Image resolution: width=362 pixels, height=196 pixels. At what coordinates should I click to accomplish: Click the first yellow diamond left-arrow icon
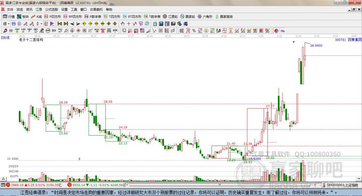pos(84,24)
